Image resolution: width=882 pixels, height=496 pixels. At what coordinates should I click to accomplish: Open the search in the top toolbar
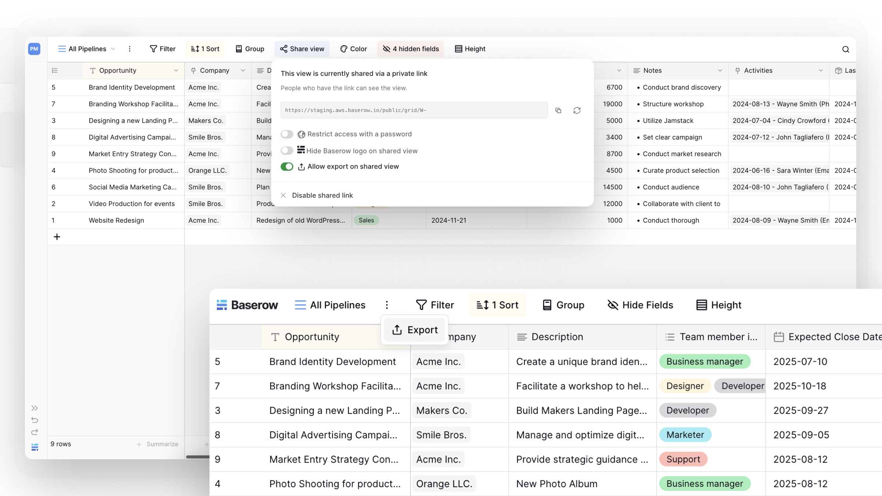(846, 49)
